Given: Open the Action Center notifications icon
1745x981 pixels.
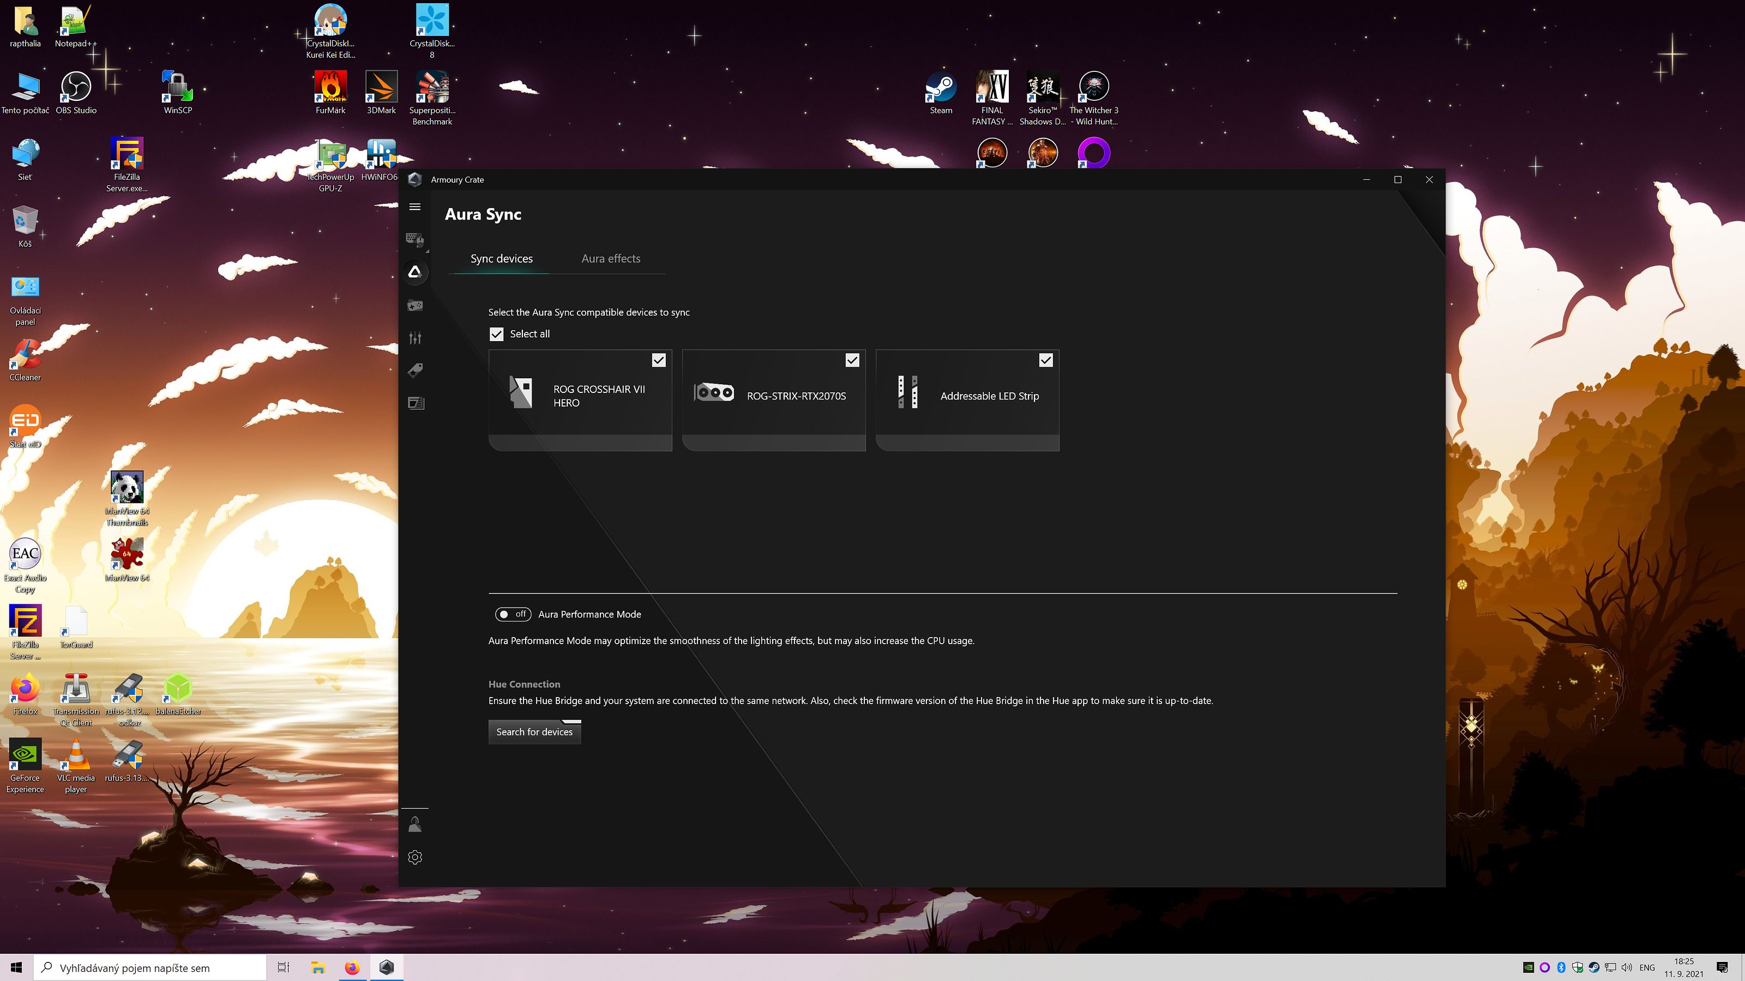Looking at the screenshot, I should (1722, 967).
